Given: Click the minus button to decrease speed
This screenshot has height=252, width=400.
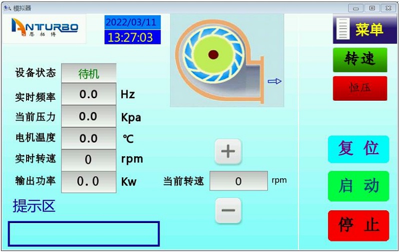Looking at the screenshot, I should (228, 210).
